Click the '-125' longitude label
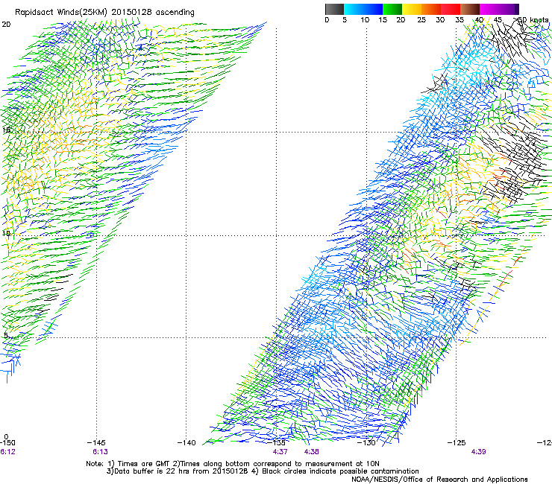This screenshot has width=552, height=484. 457,443
